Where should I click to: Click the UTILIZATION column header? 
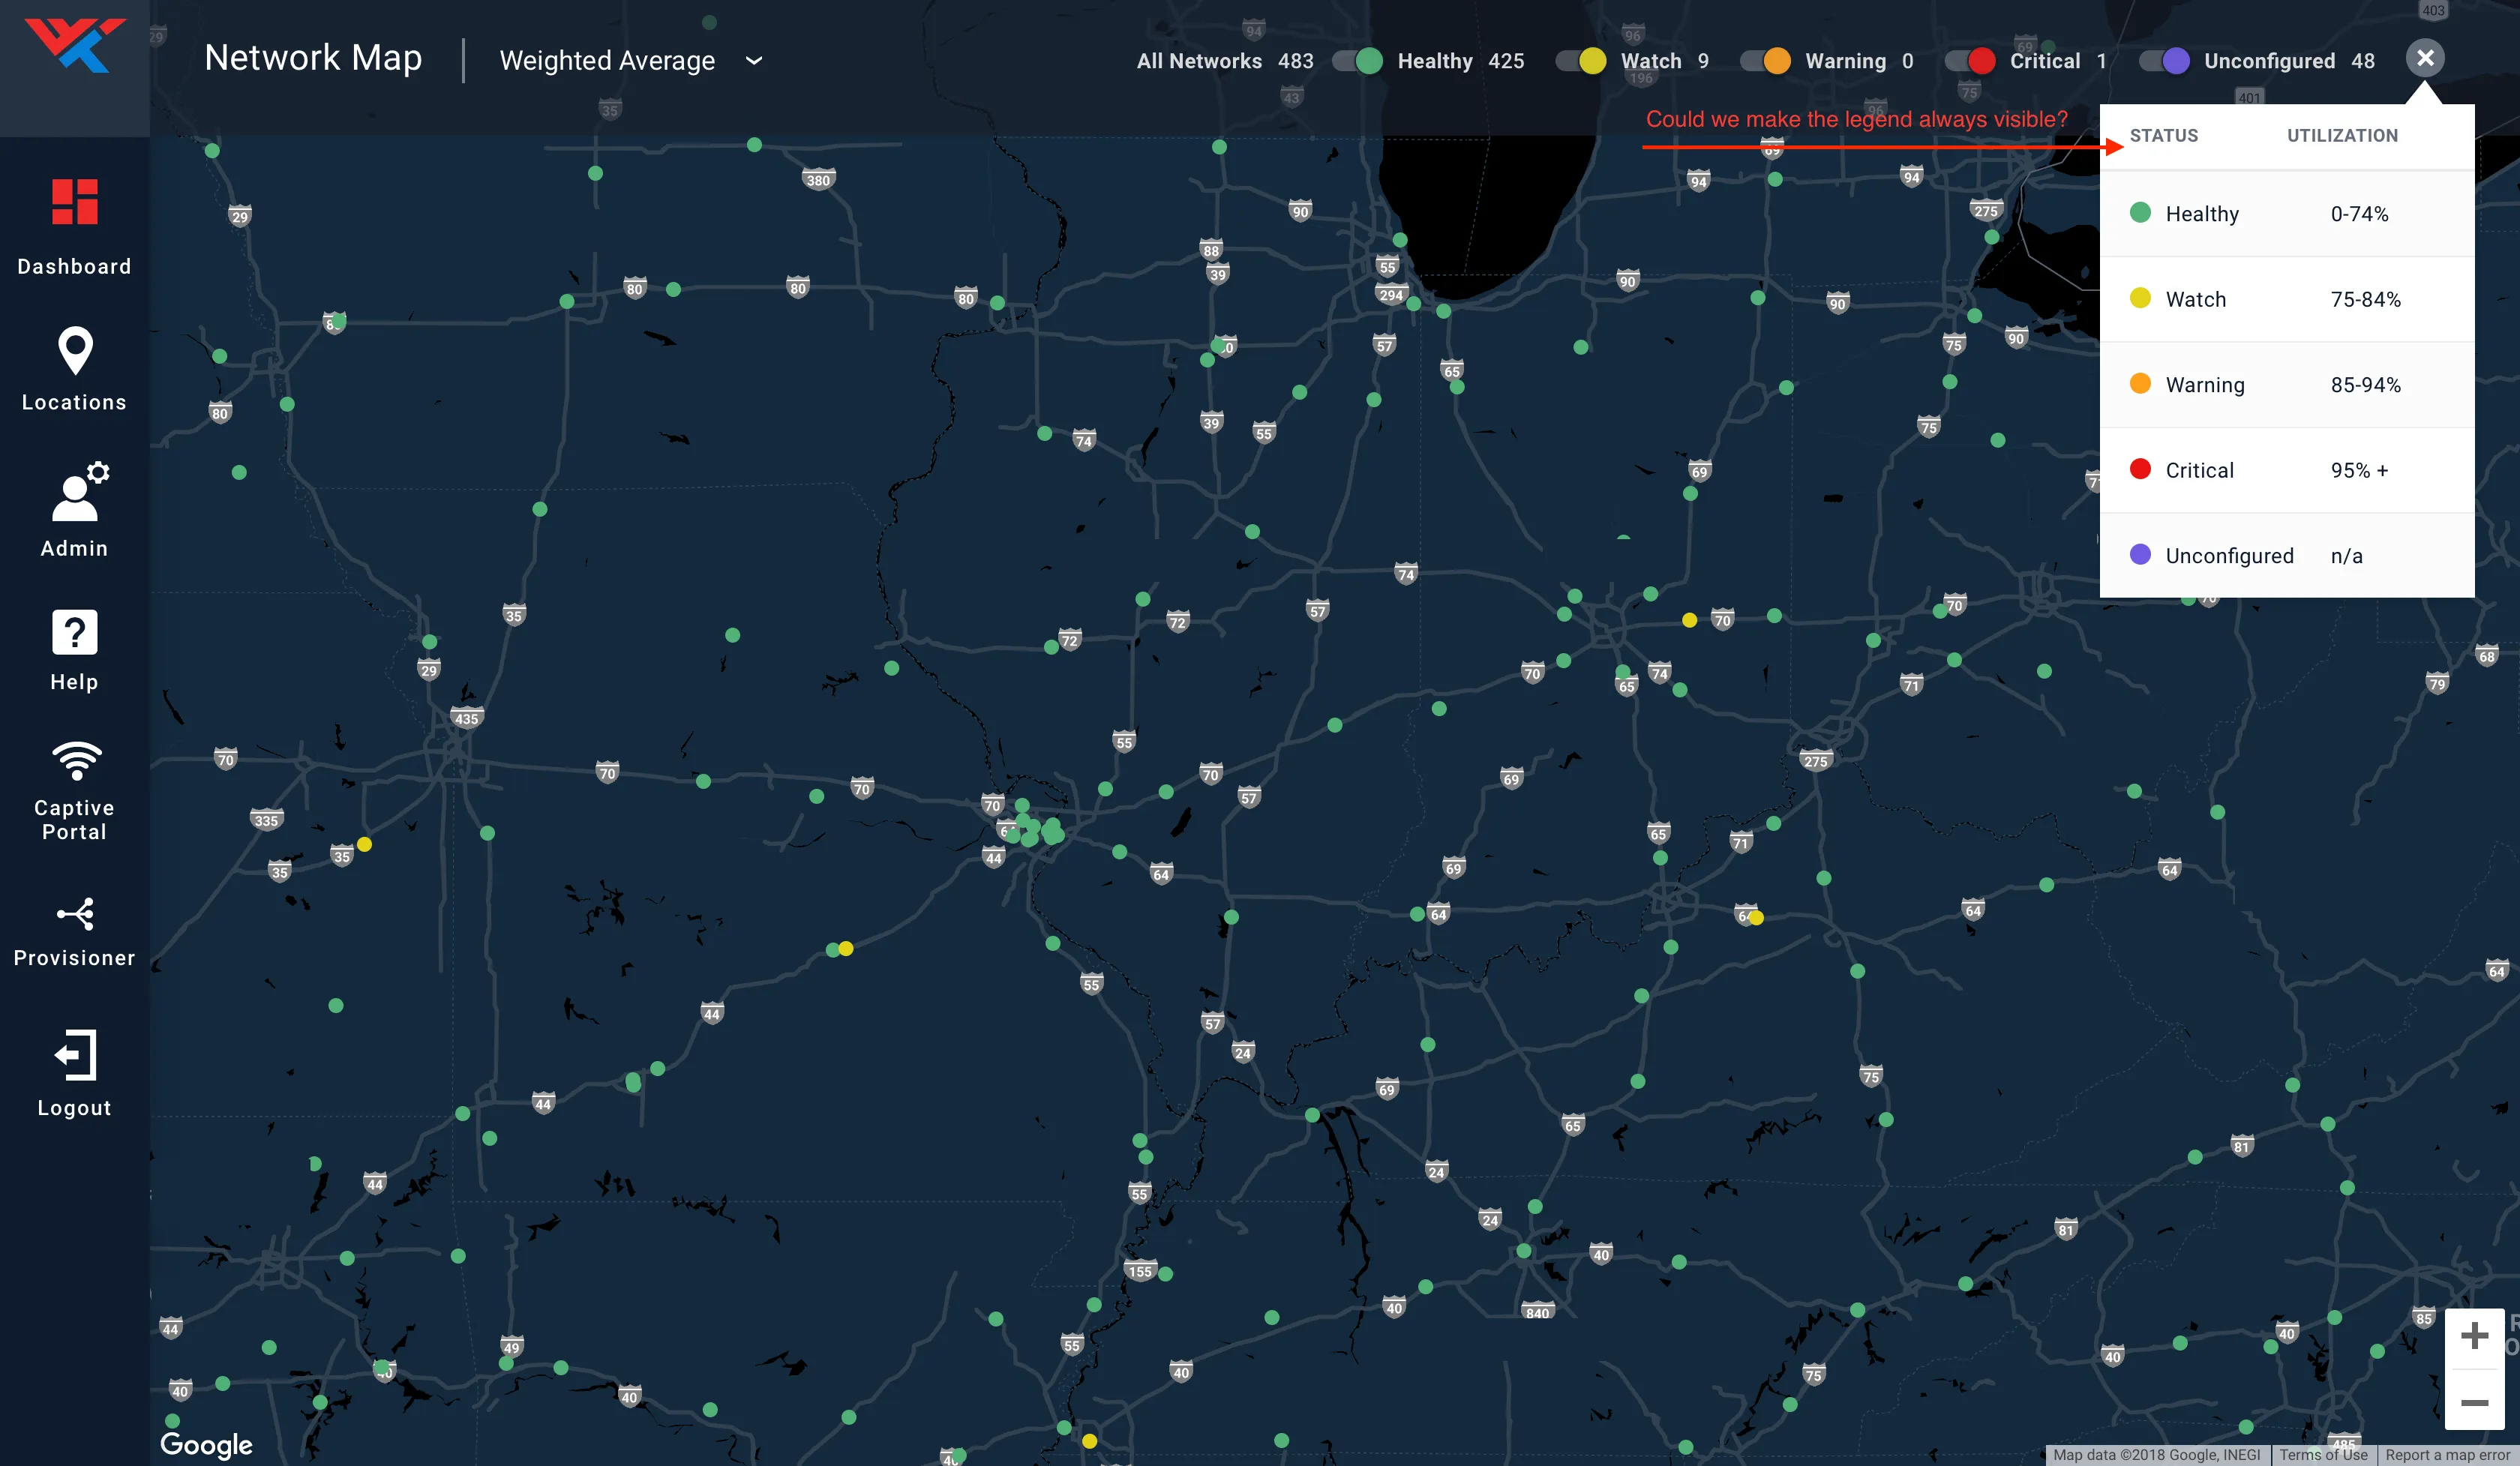coord(2342,136)
